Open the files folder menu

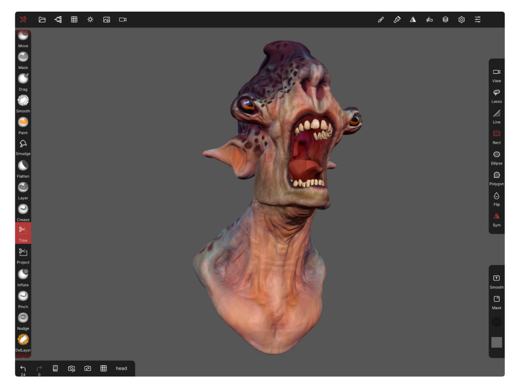(42, 20)
